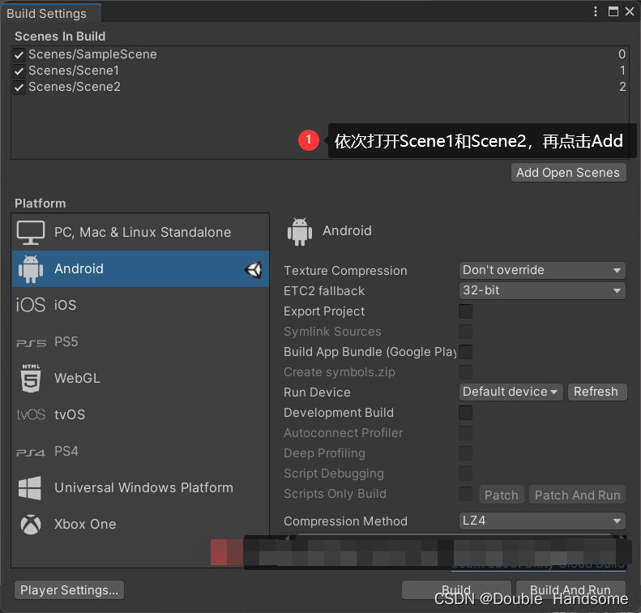The height and width of the screenshot is (613, 641).
Task: Toggle the Deep Profiling checkbox
Action: pyautogui.click(x=465, y=453)
